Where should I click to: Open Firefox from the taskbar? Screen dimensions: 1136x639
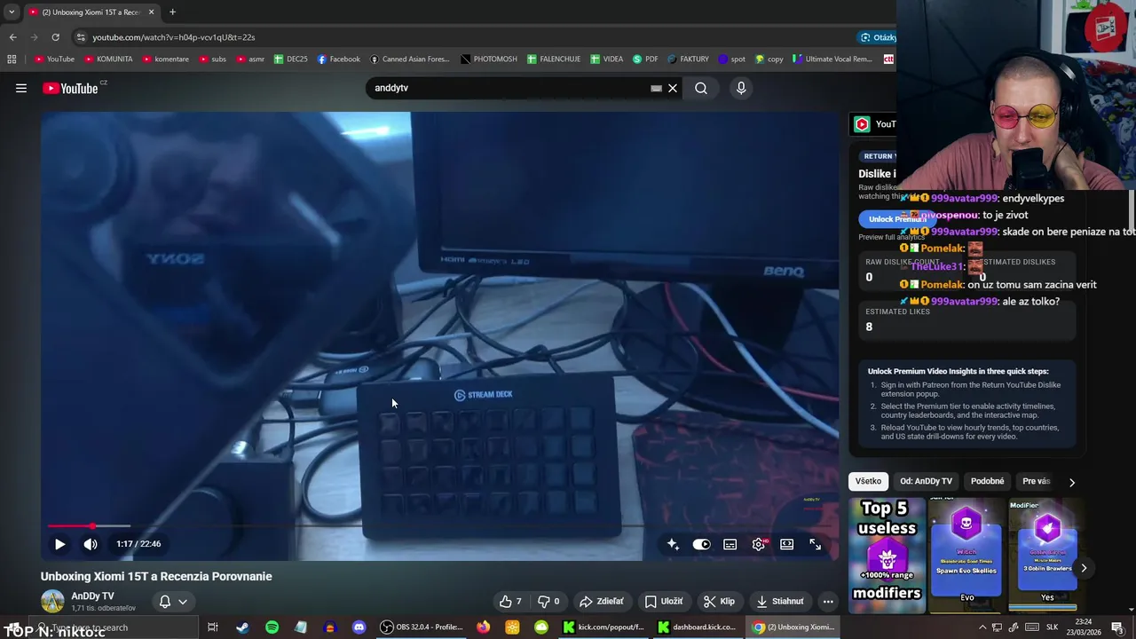483,627
